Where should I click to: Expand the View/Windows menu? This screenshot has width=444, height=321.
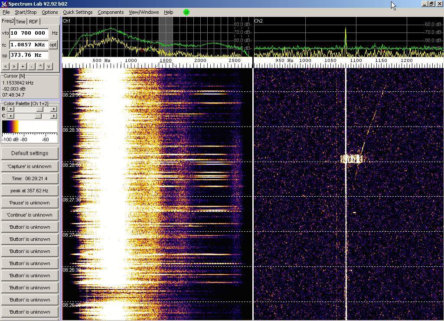pos(144,12)
